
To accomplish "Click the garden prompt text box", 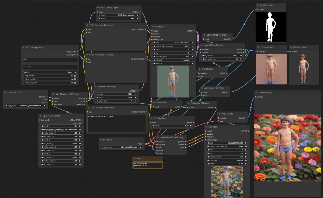I will 117,124.
